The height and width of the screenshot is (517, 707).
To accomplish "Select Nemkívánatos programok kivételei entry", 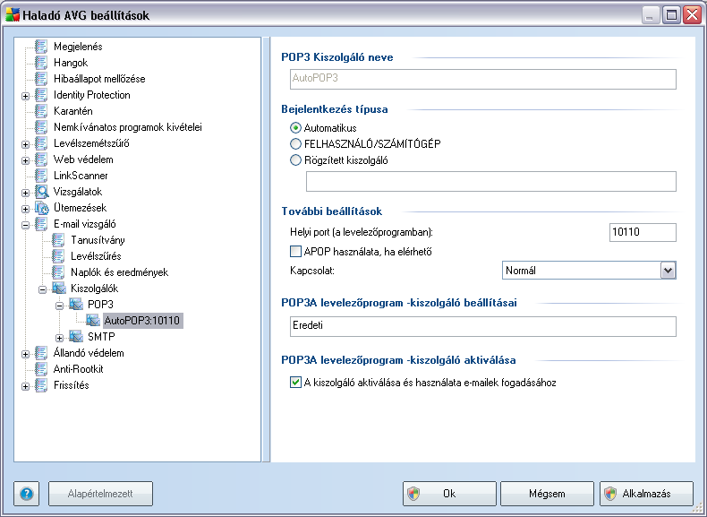I will pyautogui.click(x=128, y=127).
